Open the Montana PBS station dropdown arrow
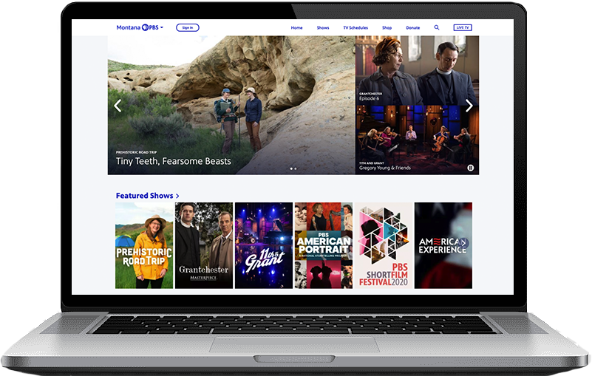 point(162,27)
